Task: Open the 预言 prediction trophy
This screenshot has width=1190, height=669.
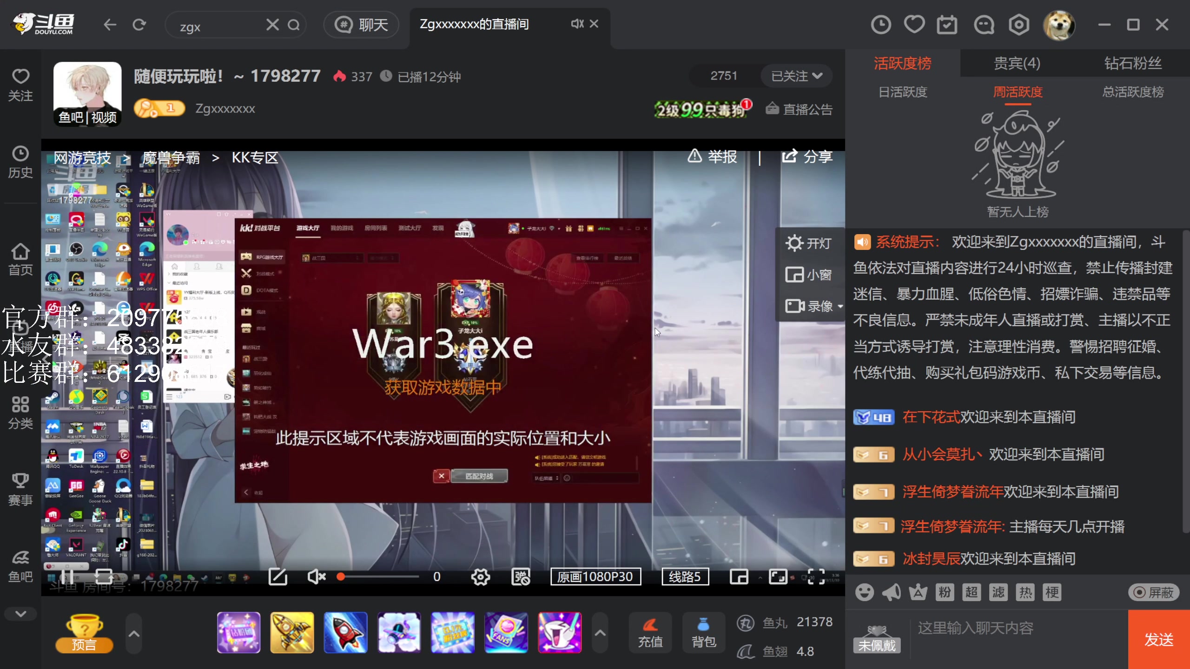Action: click(x=84, y=633)
